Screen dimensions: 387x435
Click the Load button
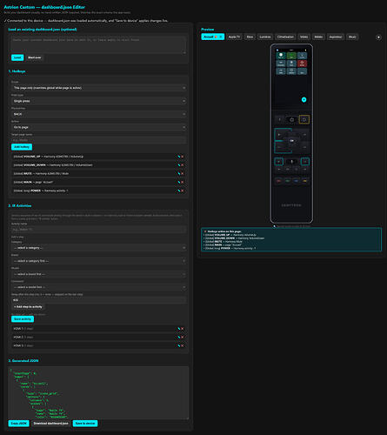[x=17, y=57]
